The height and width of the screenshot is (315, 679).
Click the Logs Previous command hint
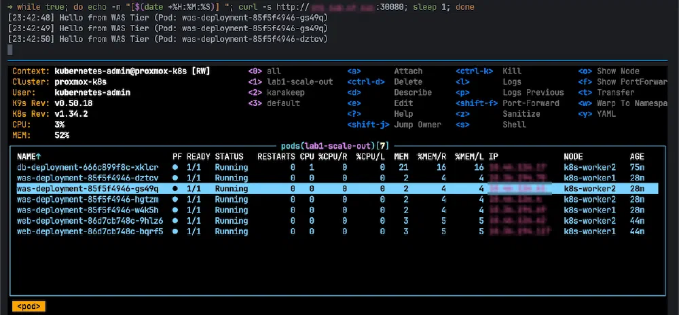pyautogui.click(x=533, y=92)
